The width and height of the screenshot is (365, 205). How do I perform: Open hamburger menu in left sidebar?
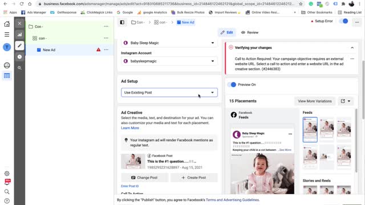click(x=7, y=34)
